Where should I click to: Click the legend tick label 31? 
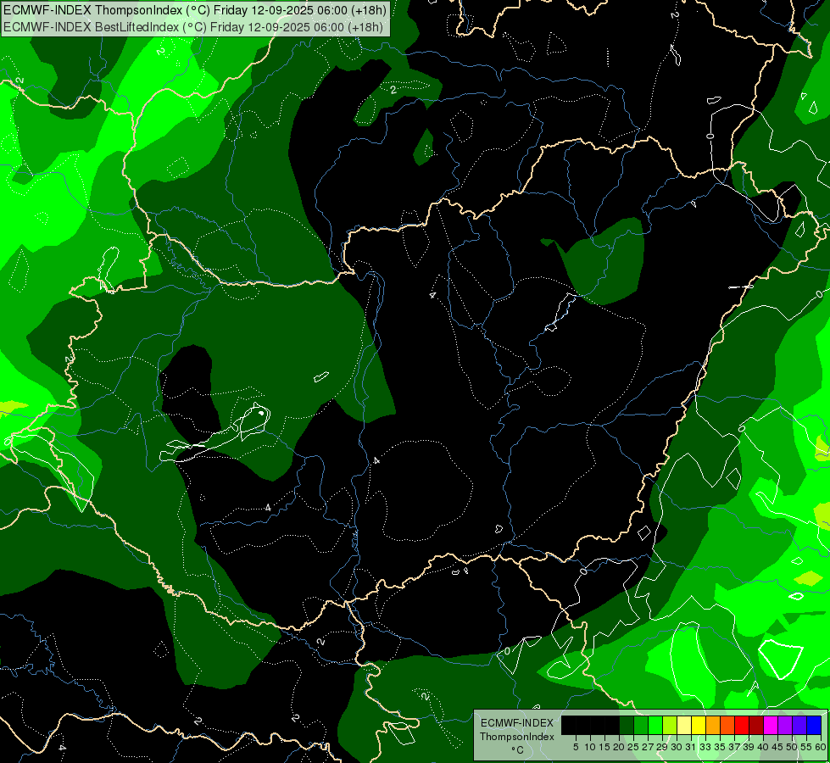pos(691,747)
